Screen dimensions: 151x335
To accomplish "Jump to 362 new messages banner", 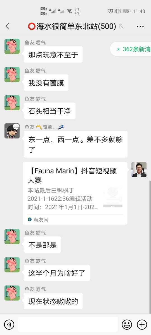I will tap(131, 49).
